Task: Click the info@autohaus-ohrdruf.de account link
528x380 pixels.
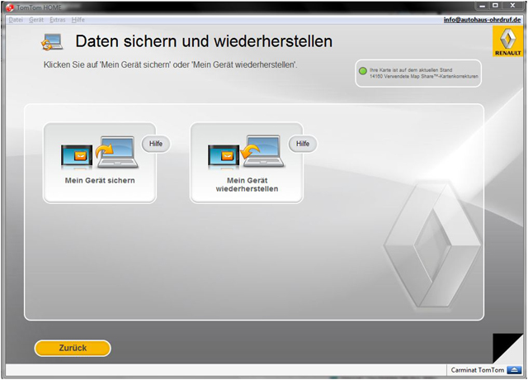Action: 483,19
